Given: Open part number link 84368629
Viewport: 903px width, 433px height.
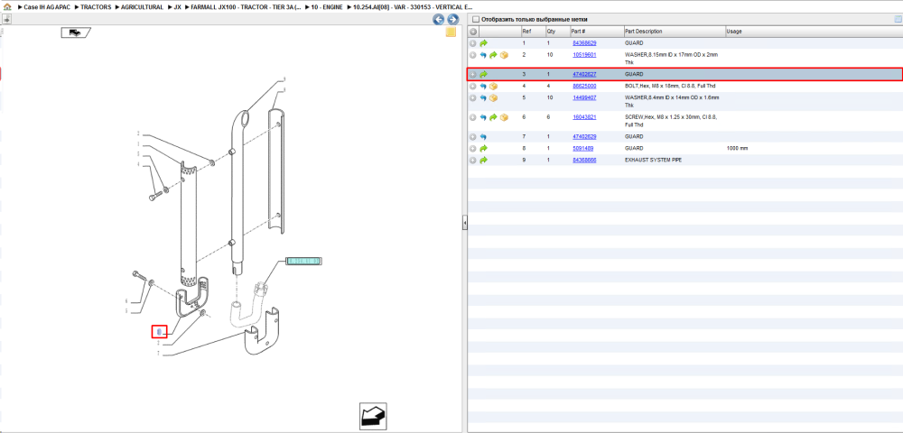Looking at the screenshot, I should 584,43.
